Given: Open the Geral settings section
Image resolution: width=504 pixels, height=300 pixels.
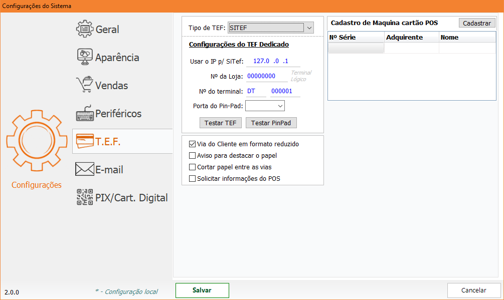Looking at the screenshot, I should tap(107, 29).
